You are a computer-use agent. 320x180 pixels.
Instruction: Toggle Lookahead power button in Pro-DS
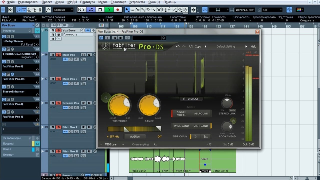pyautogui.click(x=233, y=121)
